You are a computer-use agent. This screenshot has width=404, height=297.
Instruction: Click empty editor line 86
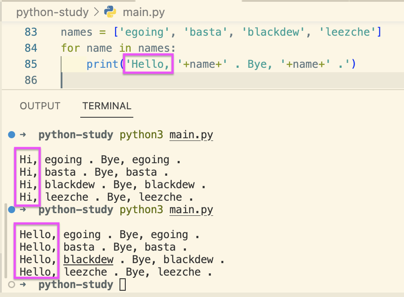(232, 80)
